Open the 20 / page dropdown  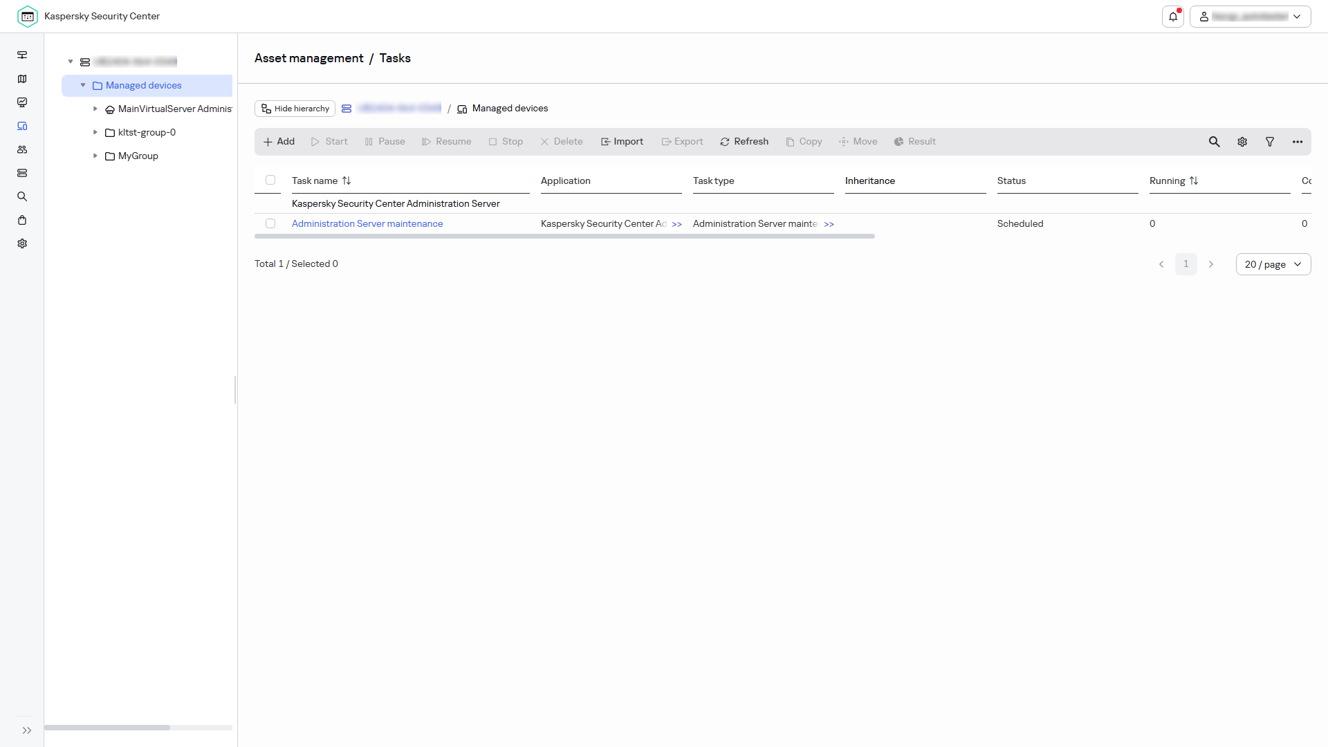[x=1273, y=264]
